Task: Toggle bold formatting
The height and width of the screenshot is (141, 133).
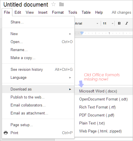Action: pos(119,23)
